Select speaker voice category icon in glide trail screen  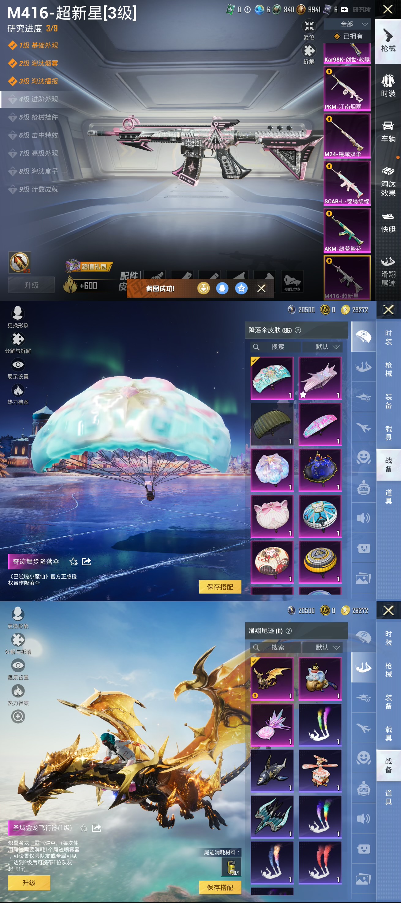point(364,818)
